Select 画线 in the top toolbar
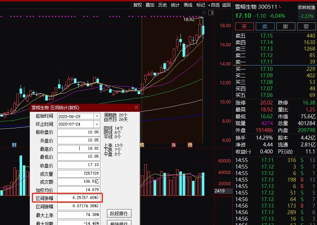Viewport: 317px width, 225px height. coord(188,5)
